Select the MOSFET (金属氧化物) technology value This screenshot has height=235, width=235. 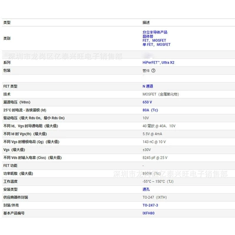161,94
